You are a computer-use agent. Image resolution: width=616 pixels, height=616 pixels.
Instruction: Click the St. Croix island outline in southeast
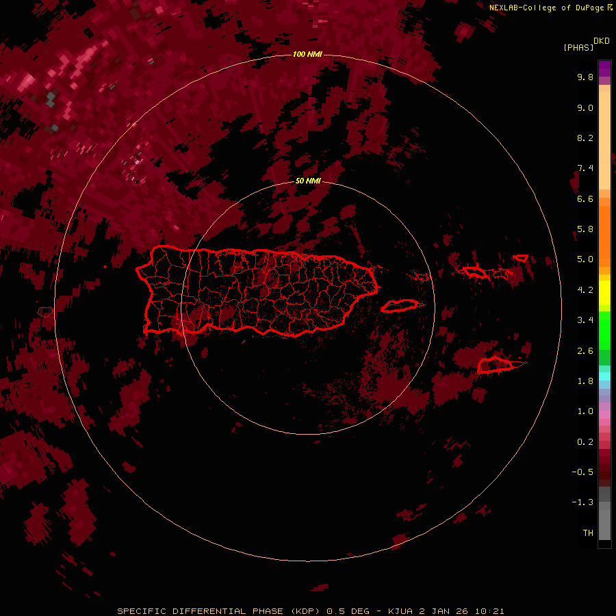(496, 365)
